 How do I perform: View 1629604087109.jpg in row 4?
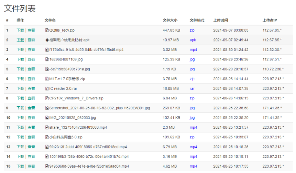(31, 59)
